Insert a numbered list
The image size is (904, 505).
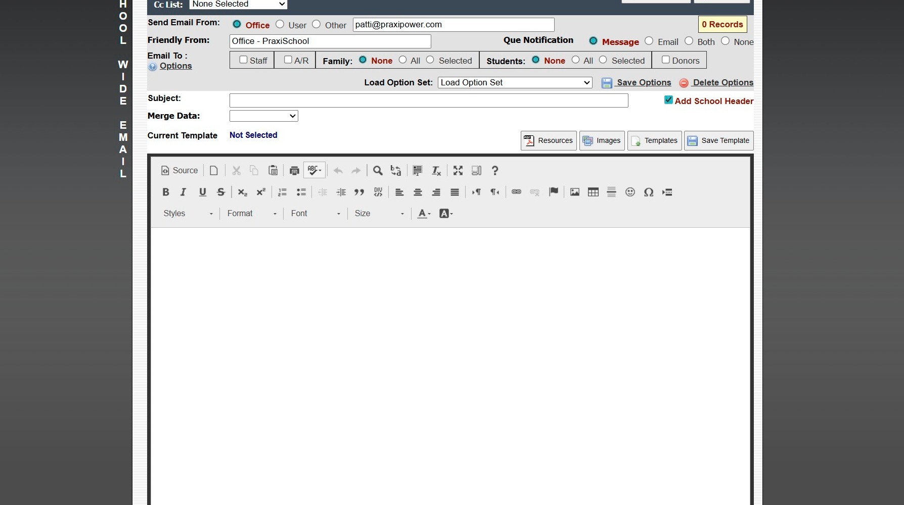click(x=282, y=192)
